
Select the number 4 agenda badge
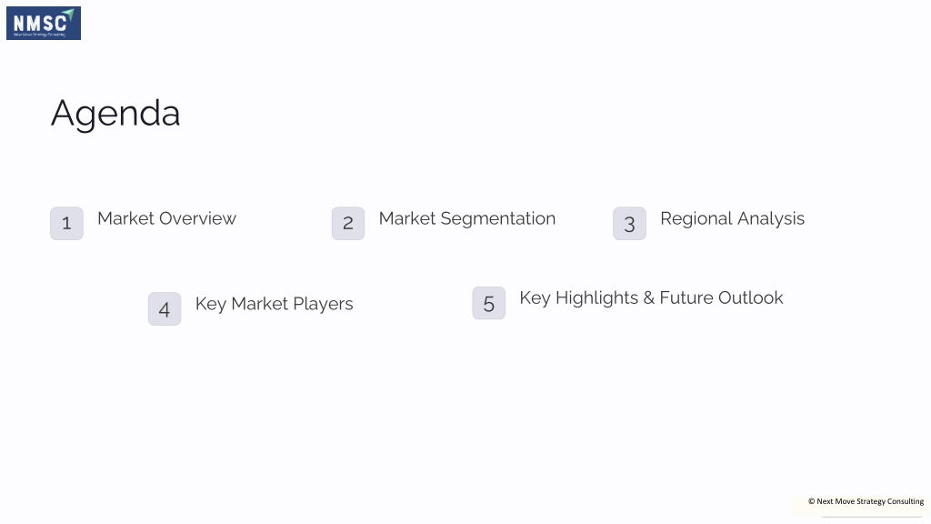pos(165,309)
